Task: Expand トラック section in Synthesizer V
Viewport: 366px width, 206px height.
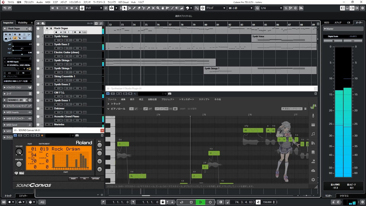Action: click(108, 104)
